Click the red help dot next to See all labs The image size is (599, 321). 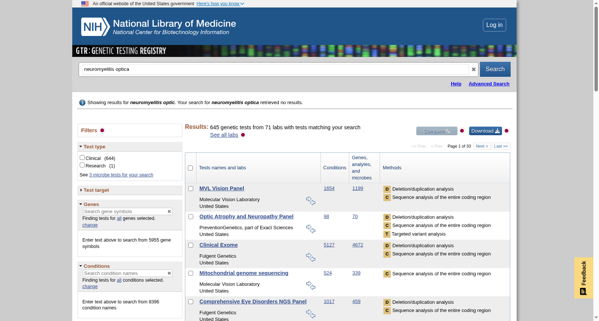(x=243, y=135)
